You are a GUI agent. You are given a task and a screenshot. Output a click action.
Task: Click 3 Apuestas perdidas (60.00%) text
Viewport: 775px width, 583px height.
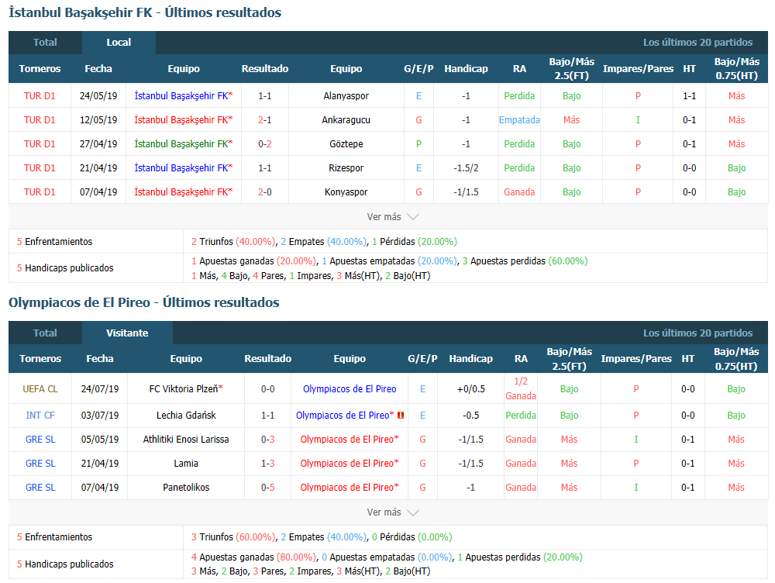(x=525, y=261)
